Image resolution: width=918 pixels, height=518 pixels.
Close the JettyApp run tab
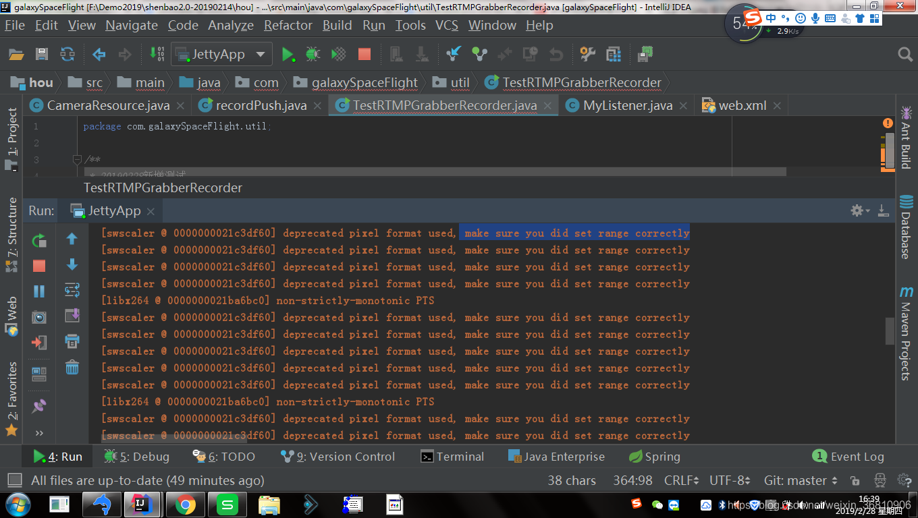tap(151, 212)
